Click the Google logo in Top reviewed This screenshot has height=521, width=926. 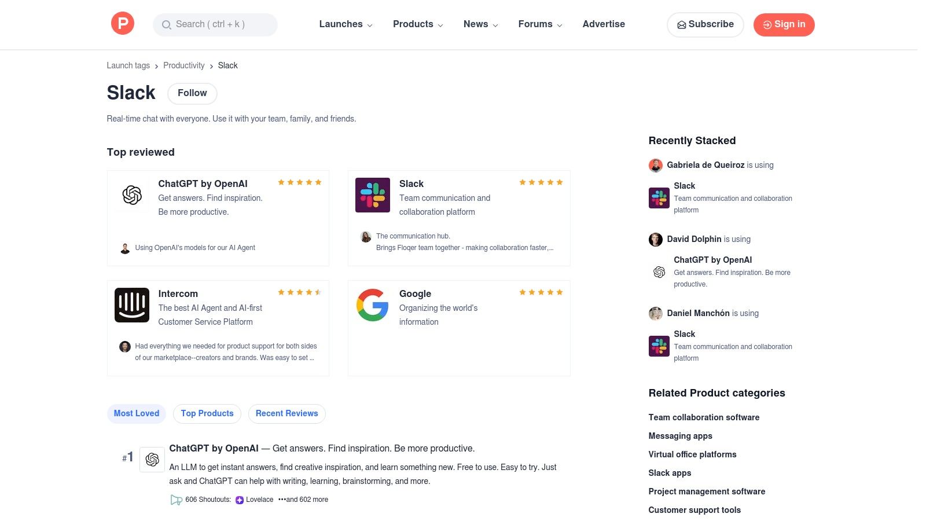tap(372, 305)
